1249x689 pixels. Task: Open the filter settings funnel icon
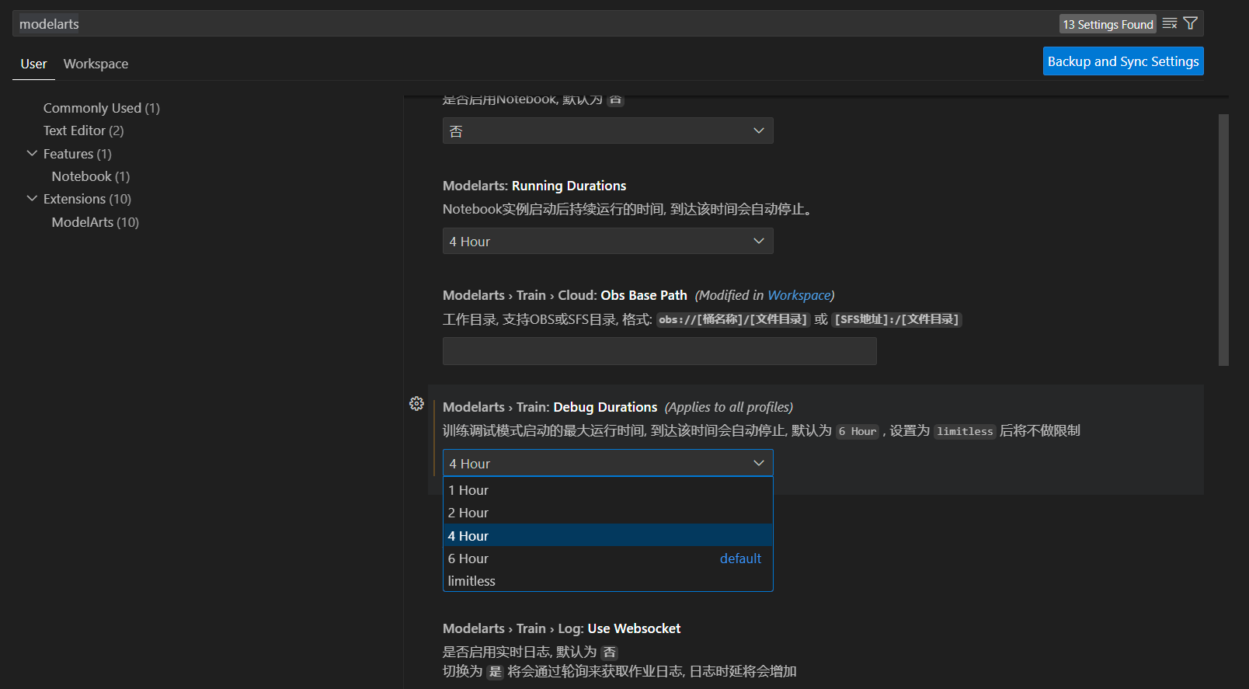pos(1190,24)
